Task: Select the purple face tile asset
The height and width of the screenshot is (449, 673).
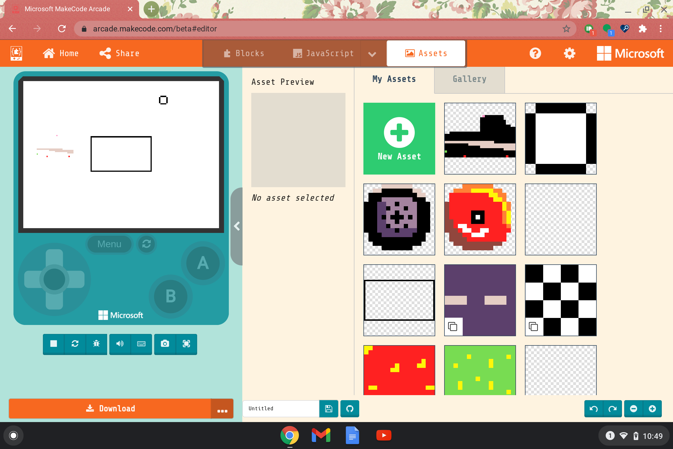Action: (480, 300)
